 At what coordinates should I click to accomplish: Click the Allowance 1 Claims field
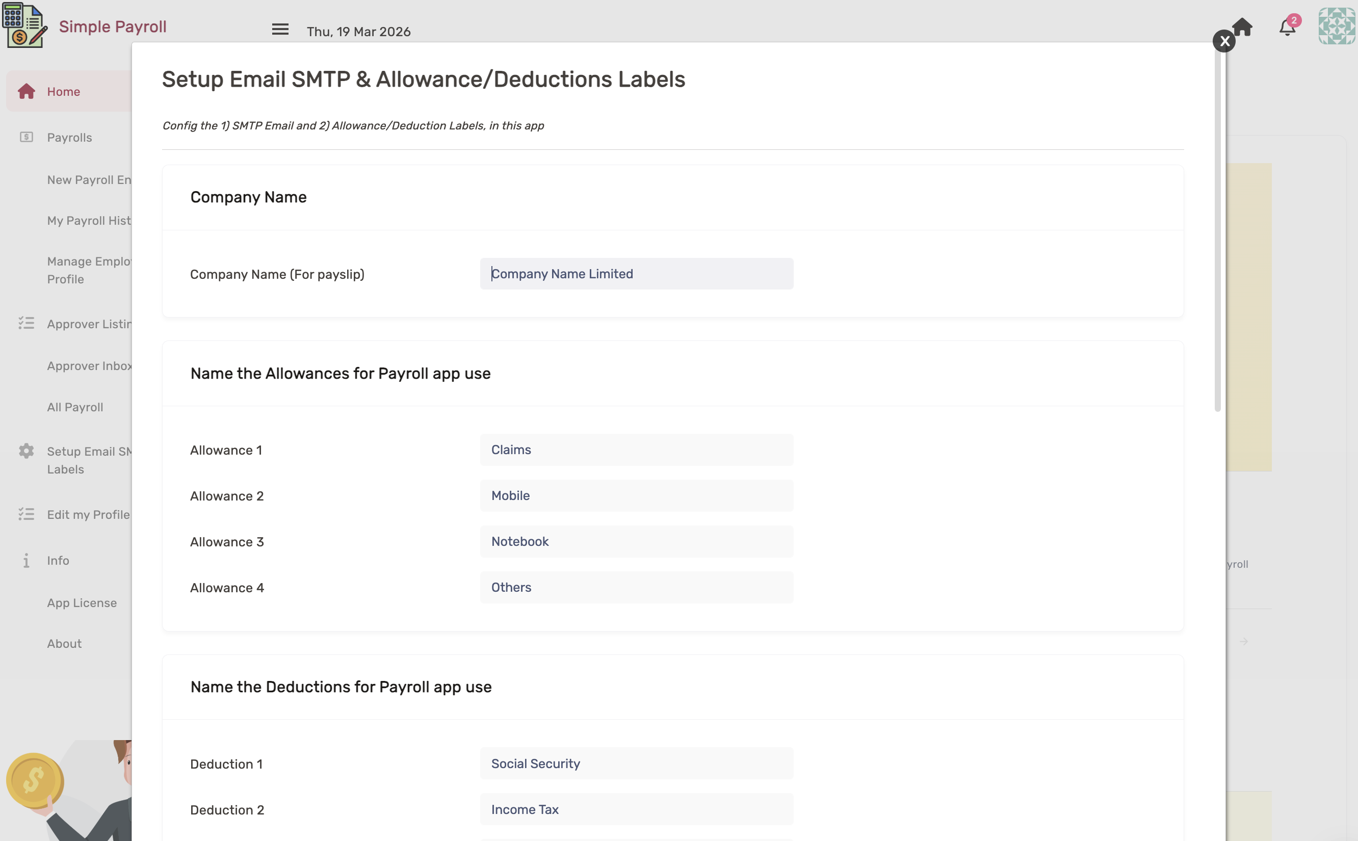(x=636, y=450)
